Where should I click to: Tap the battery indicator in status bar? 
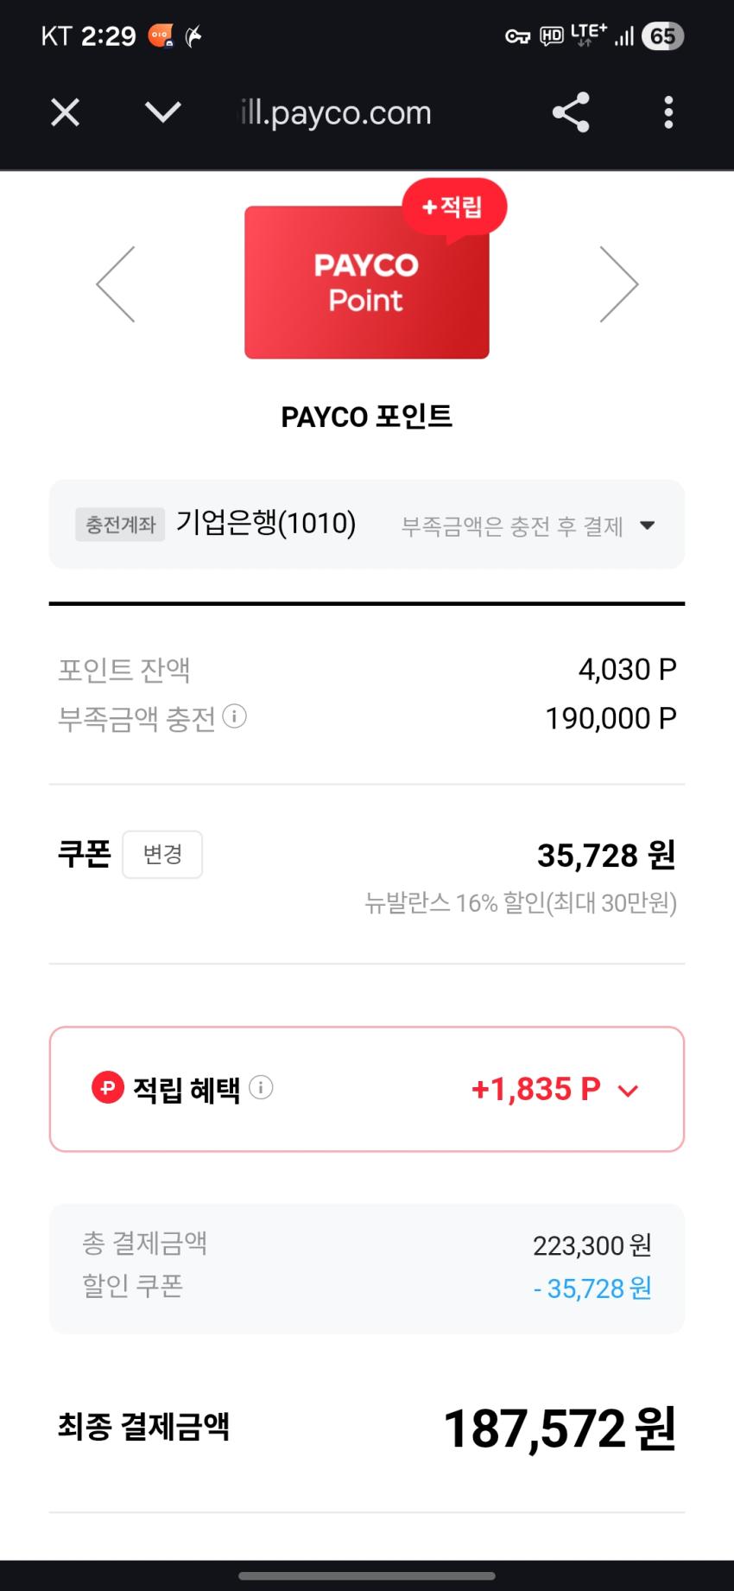click(662, 36)
